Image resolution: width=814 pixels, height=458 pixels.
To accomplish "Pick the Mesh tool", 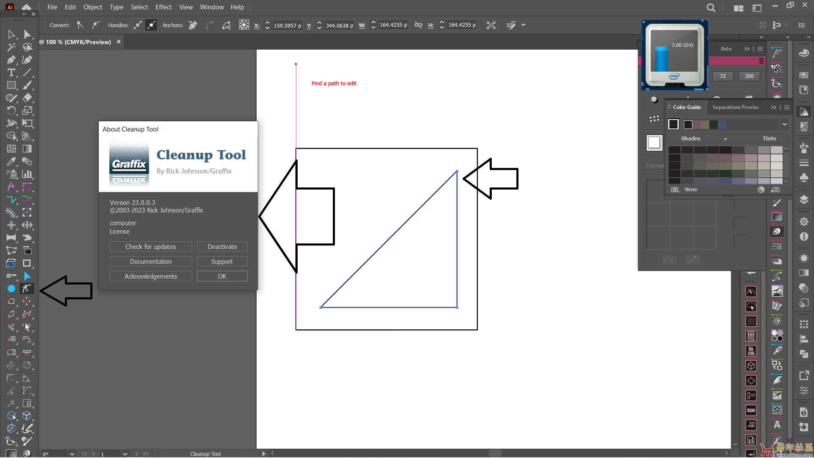I will (11, 149).
